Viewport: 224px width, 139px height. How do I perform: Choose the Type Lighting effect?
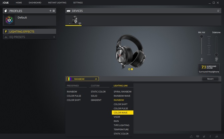(x=121, y=125)
